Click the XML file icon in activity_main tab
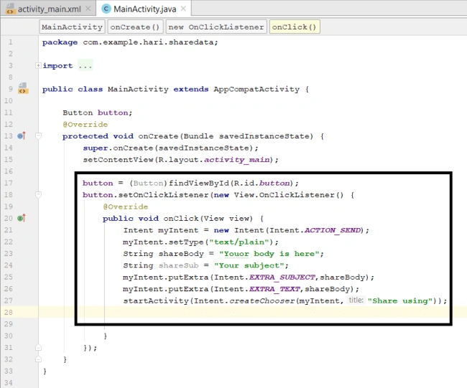This screenshot has height=388, width=467. click(10, 9)
